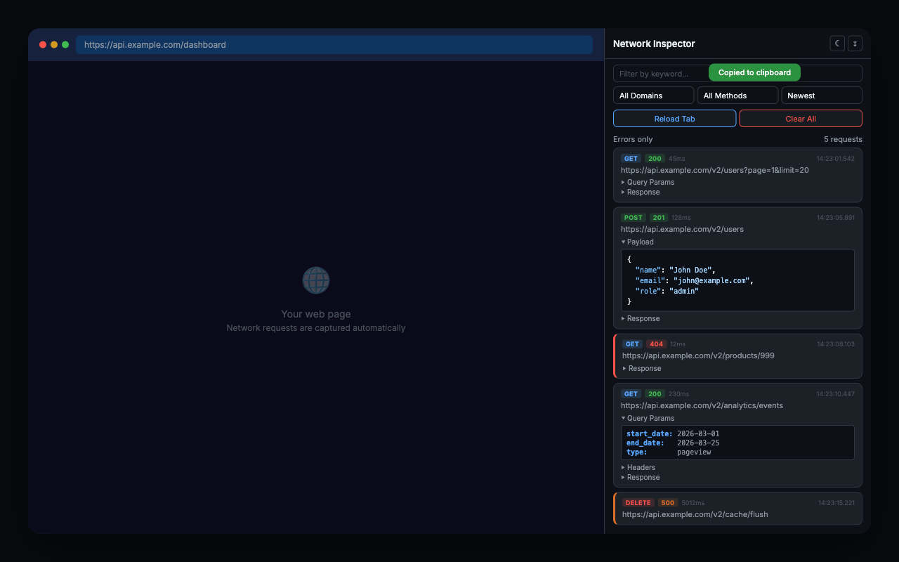This screenshot has width=899, height=562.
Task: Toggle the Errors only filter
Action: pos(633,139)
